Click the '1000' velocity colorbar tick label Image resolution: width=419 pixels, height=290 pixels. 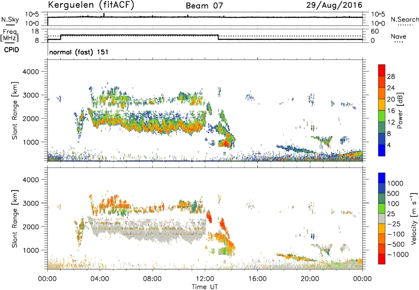395,183
